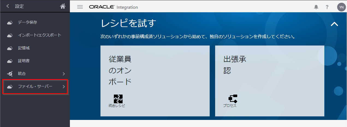Click the puzzle icon for 統合レシピ
This screenshot has height=127, width=347.
(x=118, y=99)
